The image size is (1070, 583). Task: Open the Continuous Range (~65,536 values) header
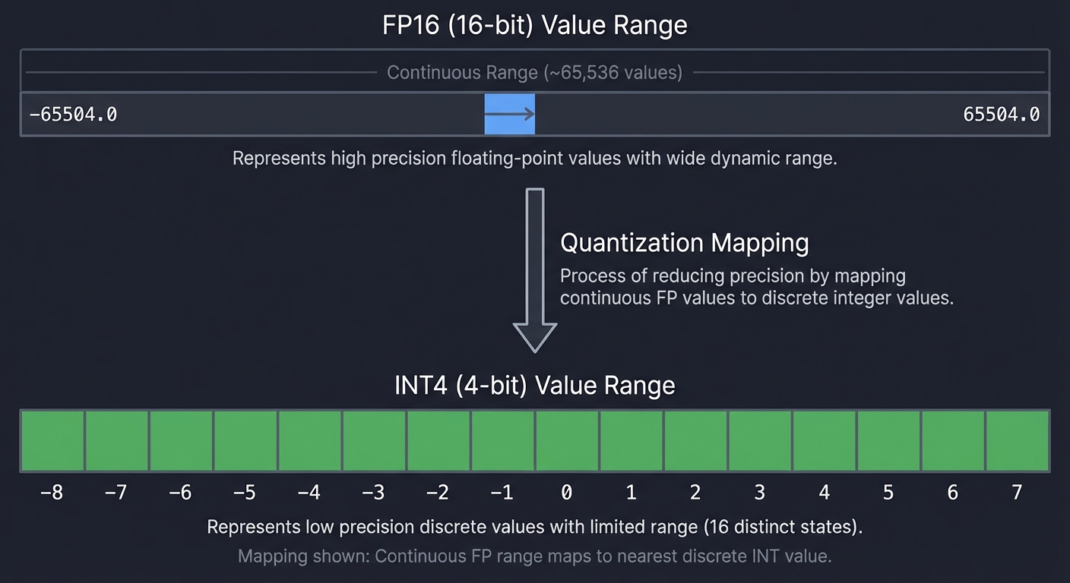click(x=534, y=72)
